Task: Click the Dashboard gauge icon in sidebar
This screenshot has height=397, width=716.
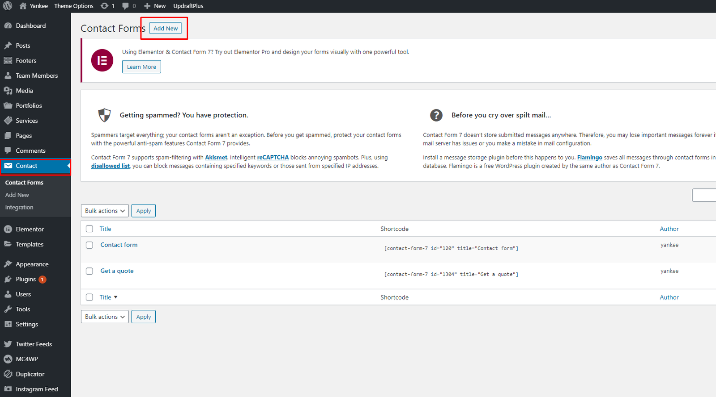Action: pos(8,26)
